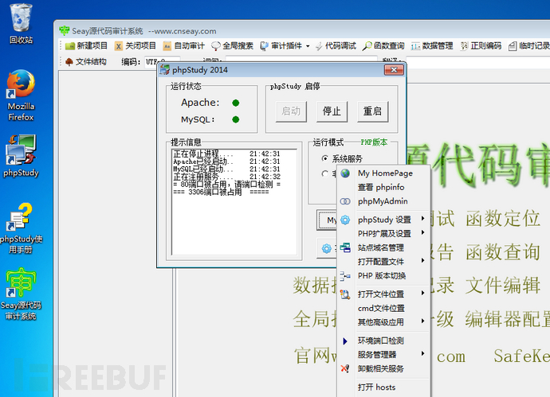Click globe icon beside My HomePage

[345, 173]
